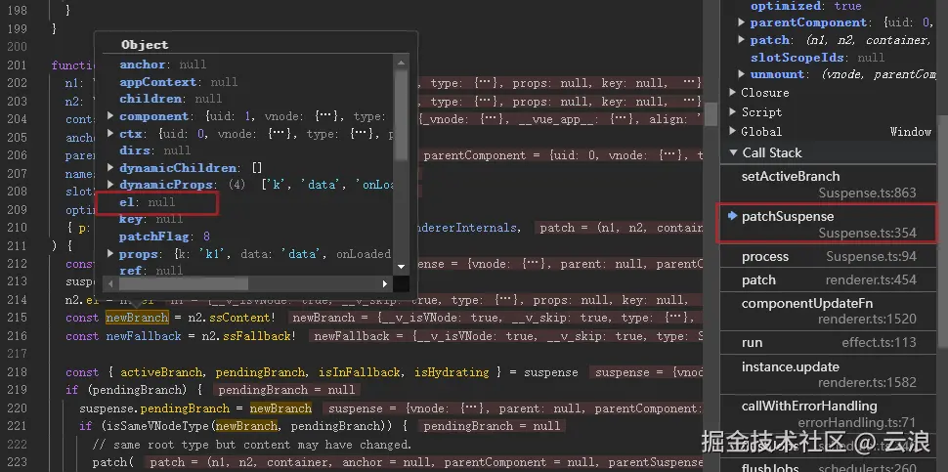Click tooltip scrollbar down arrow

pos(401,267)
